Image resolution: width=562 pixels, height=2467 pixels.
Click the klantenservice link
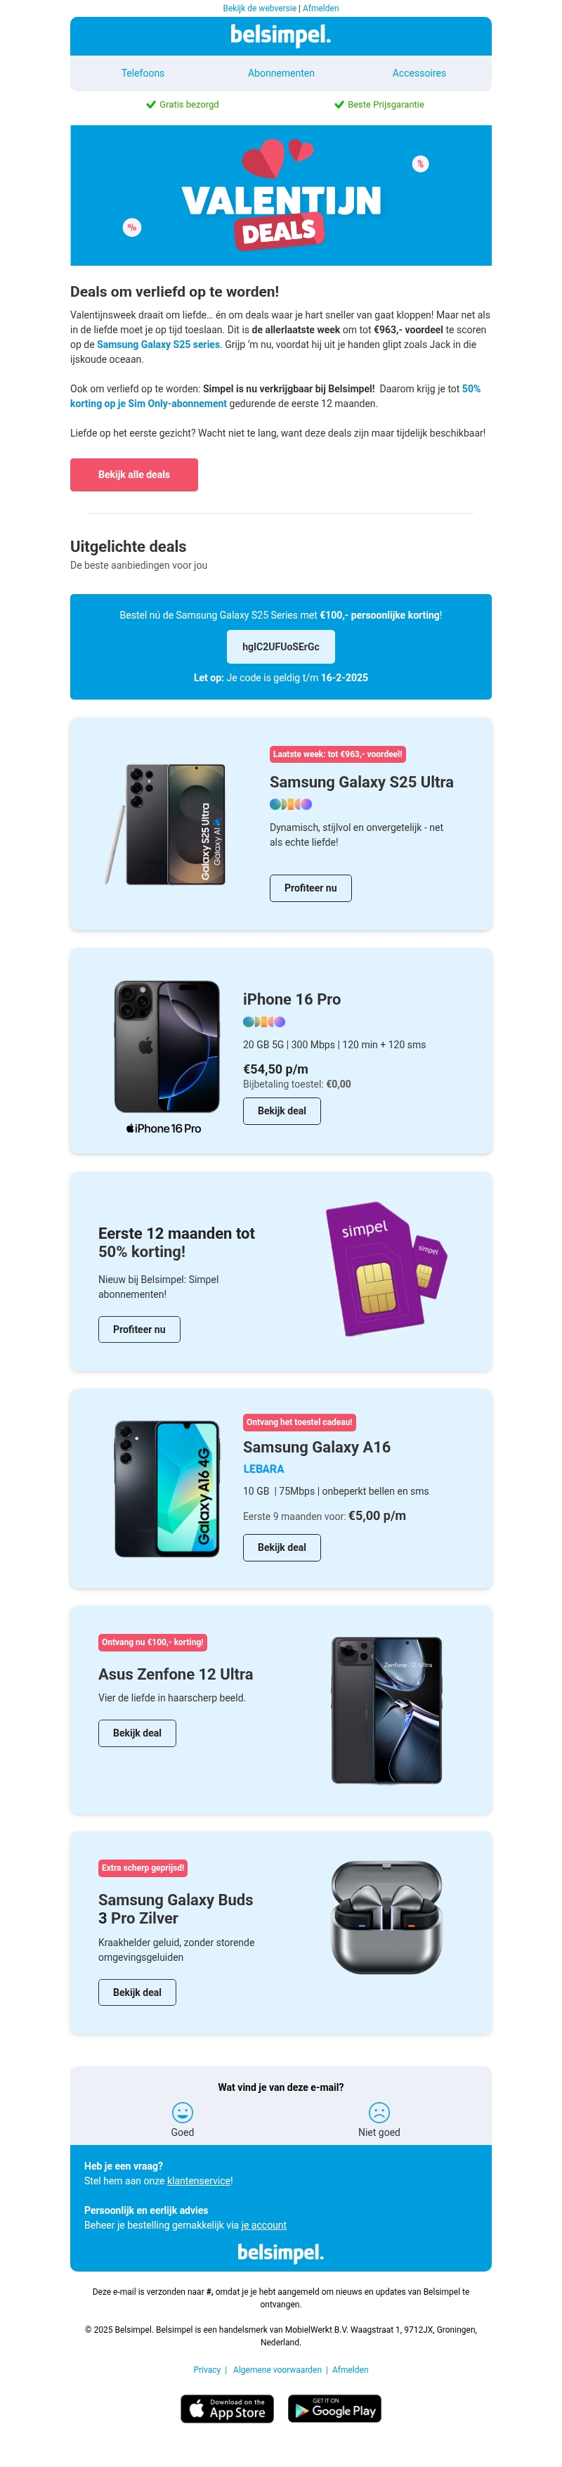tap(198, 2179)
